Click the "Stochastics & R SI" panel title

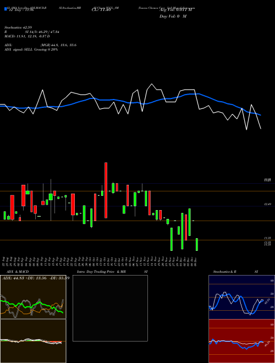point(235,272)
